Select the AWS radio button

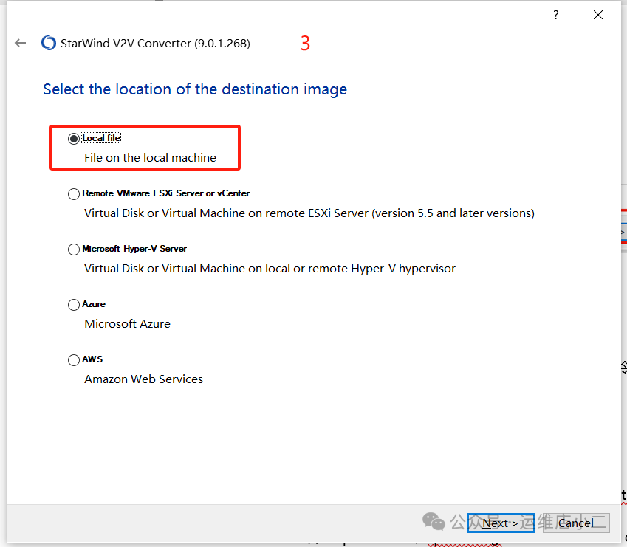(74, 360)
